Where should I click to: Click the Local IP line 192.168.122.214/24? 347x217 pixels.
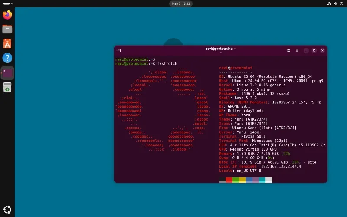click(260, 167)
